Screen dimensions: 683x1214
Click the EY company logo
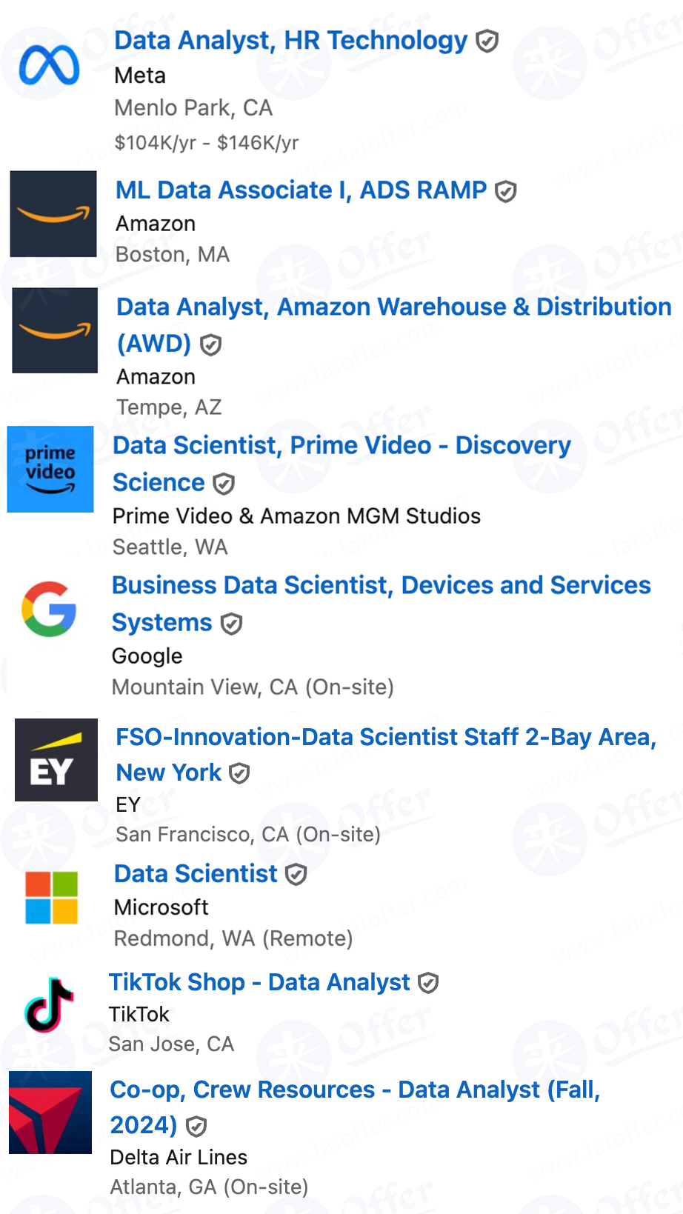(56, 760)
